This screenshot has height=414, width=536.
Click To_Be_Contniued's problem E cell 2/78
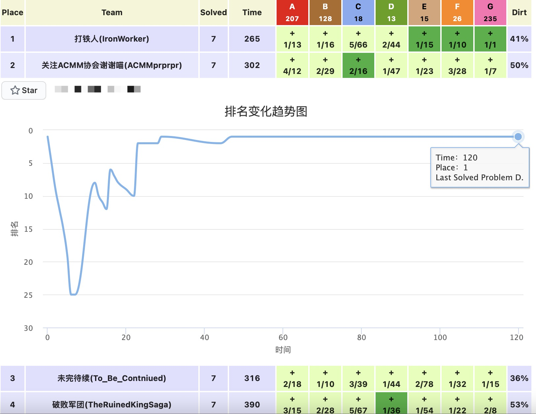point(424,378)
